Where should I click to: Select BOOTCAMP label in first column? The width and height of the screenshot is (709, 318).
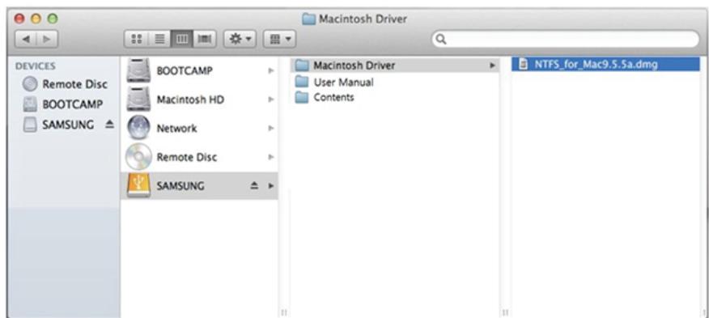click(x=185, y=71)
